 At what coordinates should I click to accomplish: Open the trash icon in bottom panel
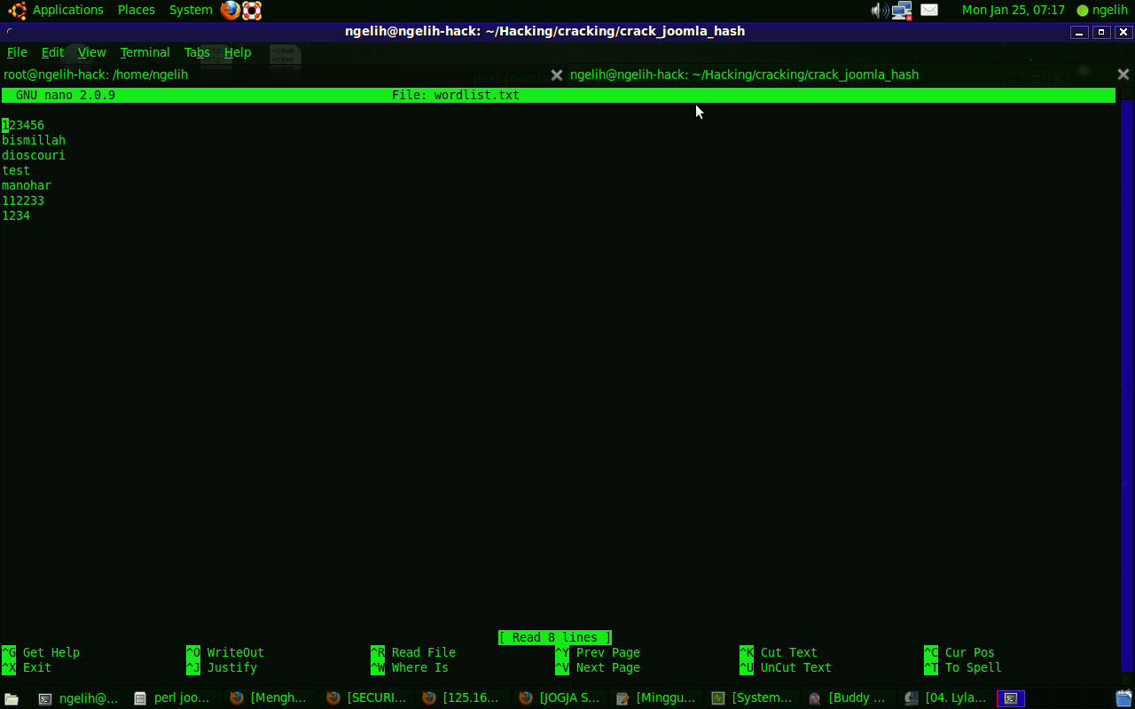point(1123,698)
